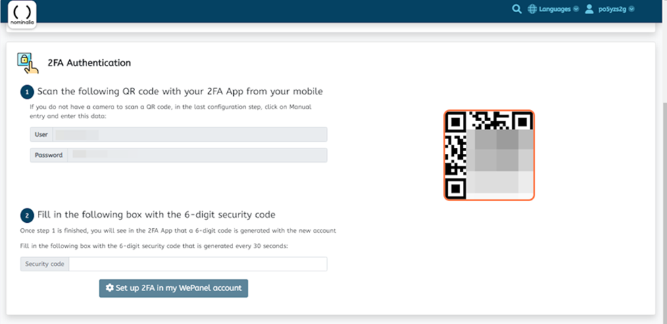The image size is (667, 324).
Task: Click the 2FA Authentication heading
Action: click(x=89, y=63)
